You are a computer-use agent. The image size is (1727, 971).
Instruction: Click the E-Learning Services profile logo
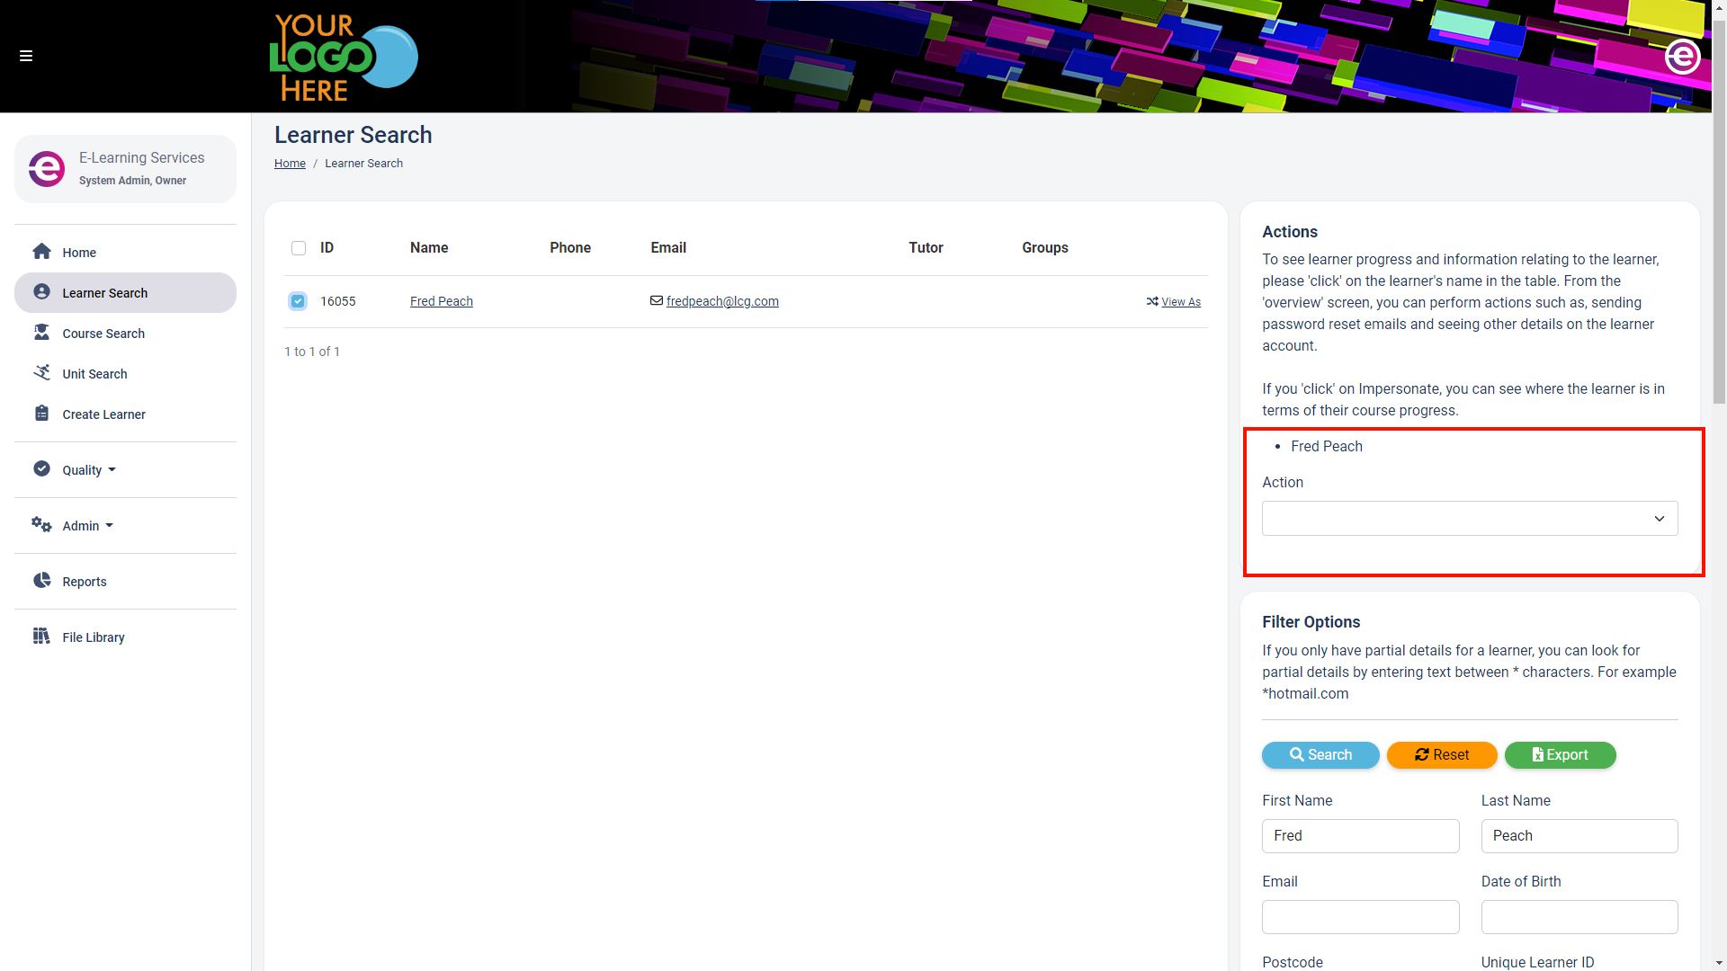tap(47, 168)
